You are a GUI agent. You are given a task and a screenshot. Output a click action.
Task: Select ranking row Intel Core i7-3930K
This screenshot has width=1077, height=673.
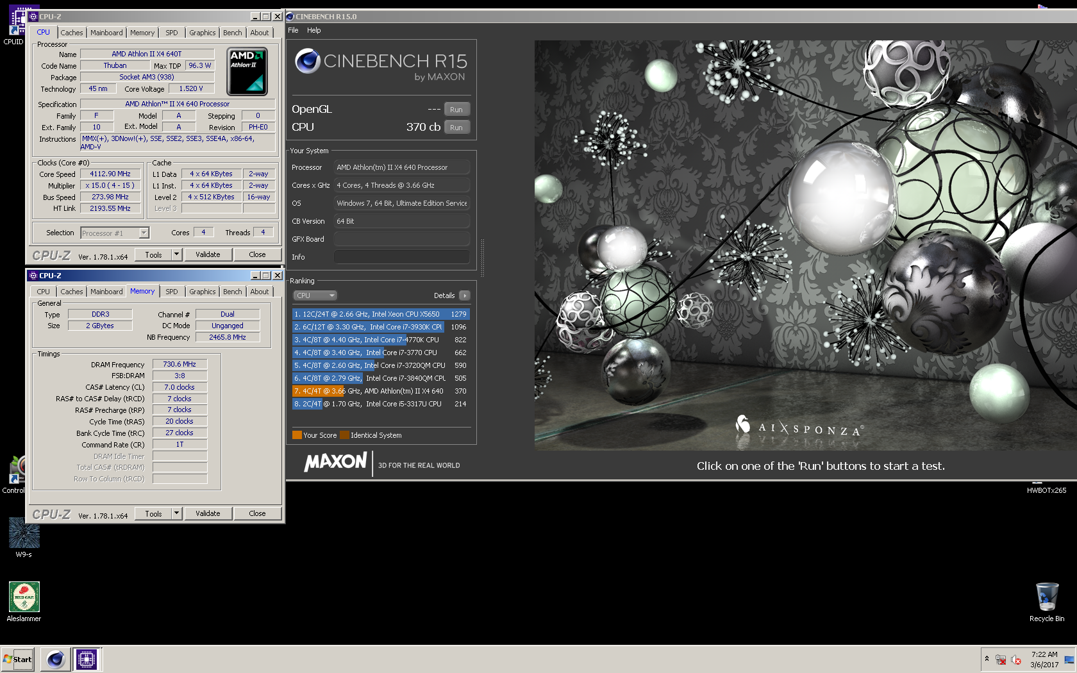[x=381, y=327]
